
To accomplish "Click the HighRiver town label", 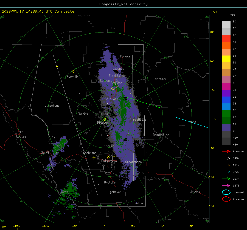I will point(114,192).
